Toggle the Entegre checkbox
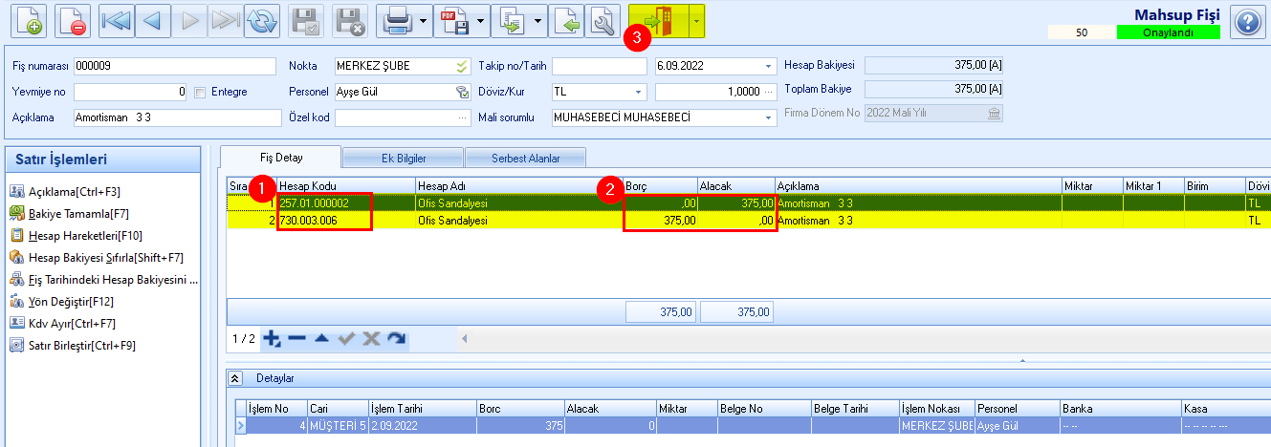Image resolution: width=1271 pixels, height=447 pixels. pyautogui.click(x=200, y=93)
